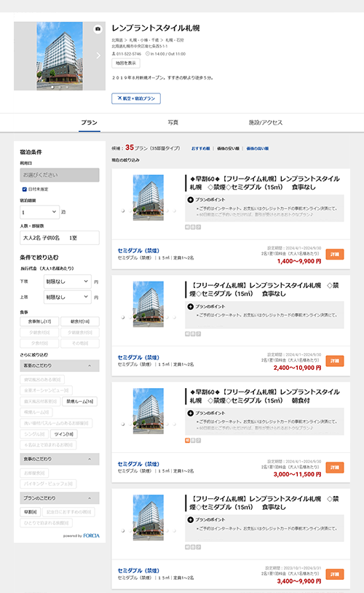The width and height of the screenshot is (364, 593).
Task: Collapse the 客室のこだわり section
Action: [60, 365]
